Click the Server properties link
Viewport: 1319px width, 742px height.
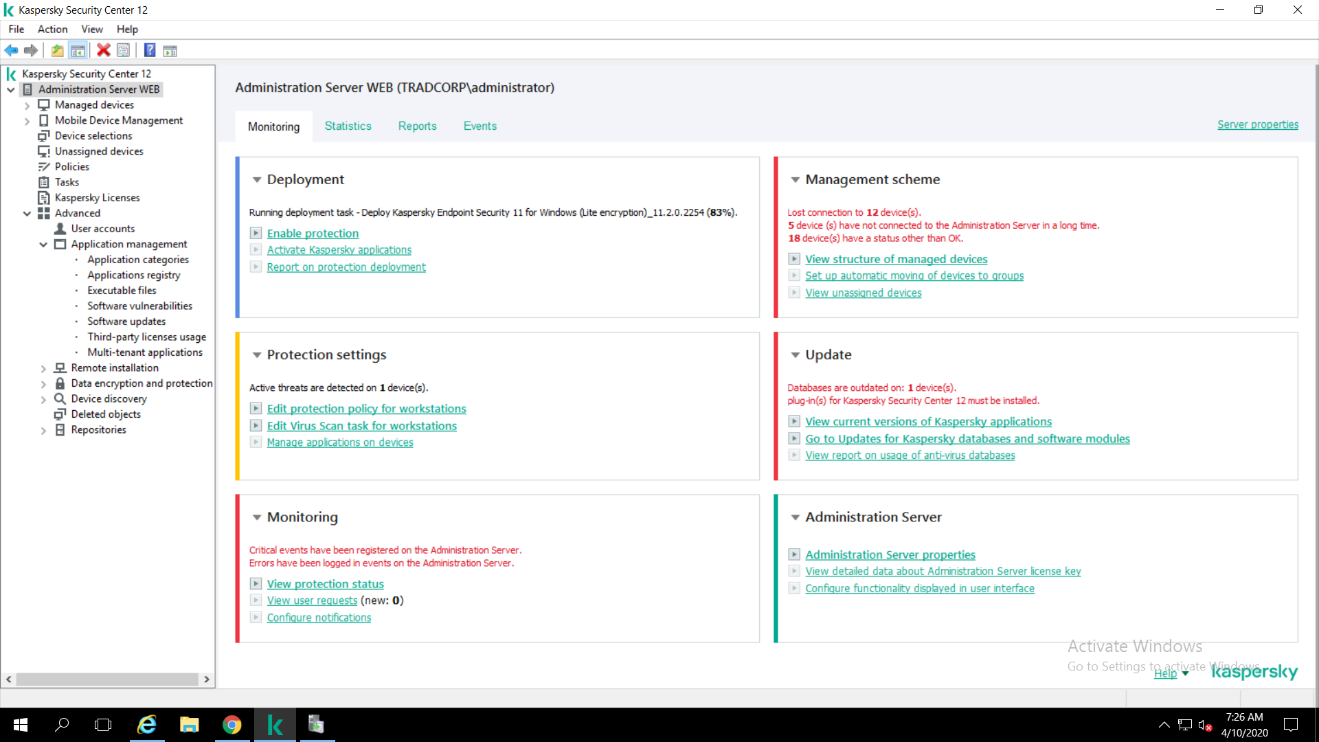point(1257,125)
